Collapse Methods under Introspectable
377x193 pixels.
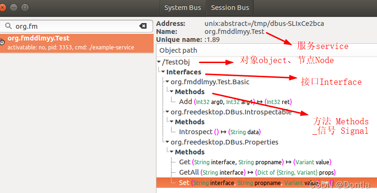point(172,122)
